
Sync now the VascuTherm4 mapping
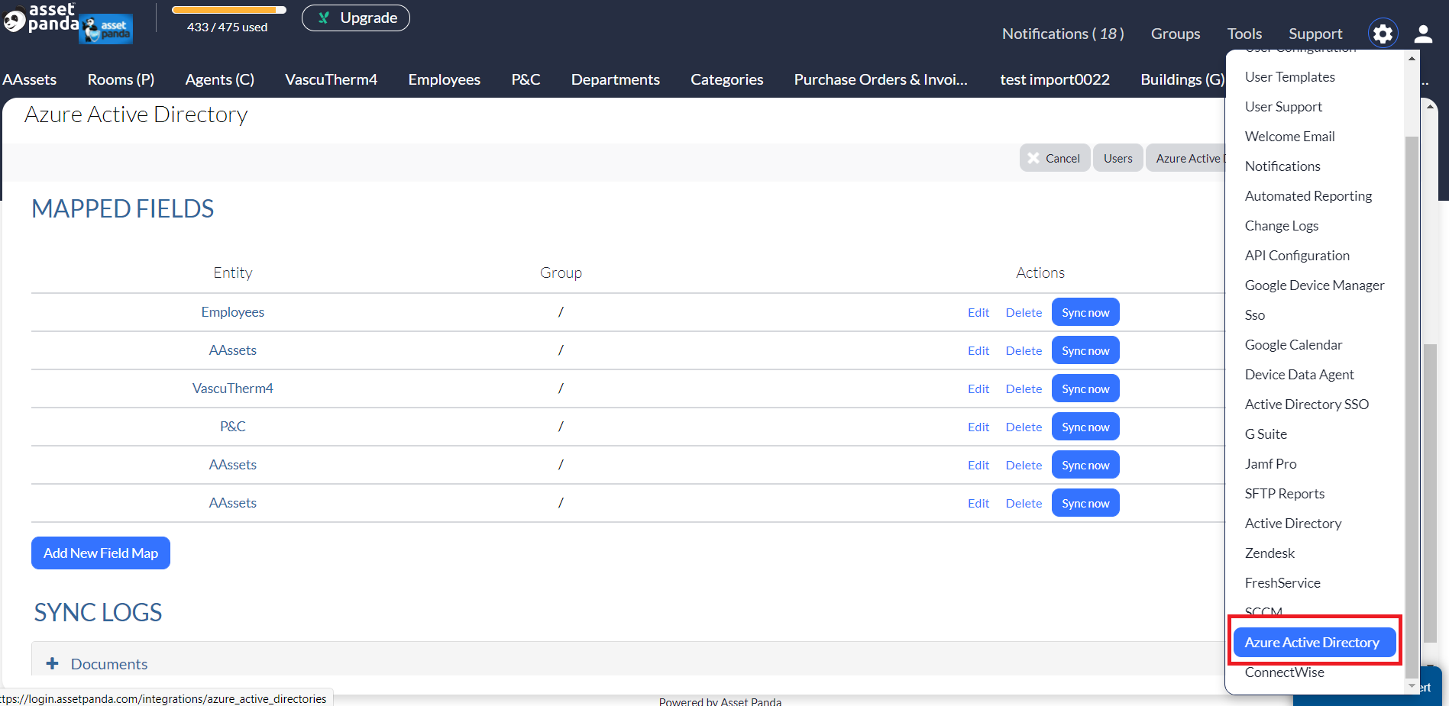1085,388
